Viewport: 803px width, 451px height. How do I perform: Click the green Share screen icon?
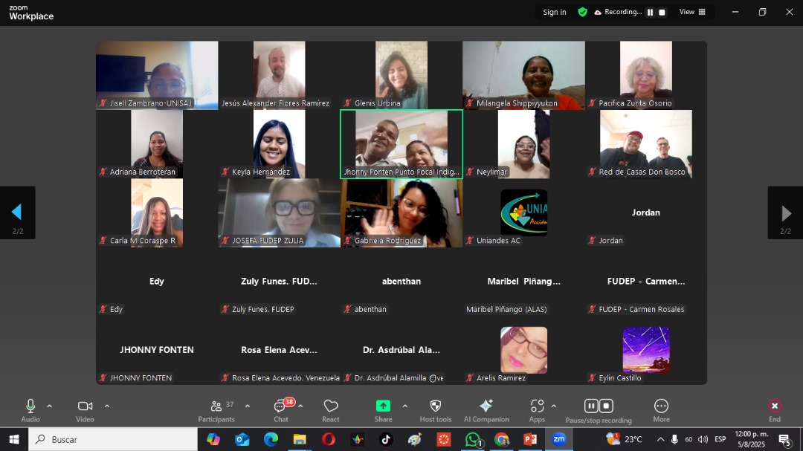[383, 406]
